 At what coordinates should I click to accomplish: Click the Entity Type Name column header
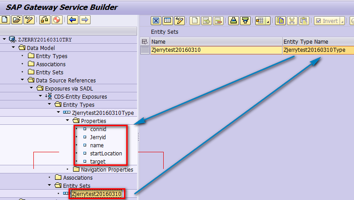[x=318, y=42]
